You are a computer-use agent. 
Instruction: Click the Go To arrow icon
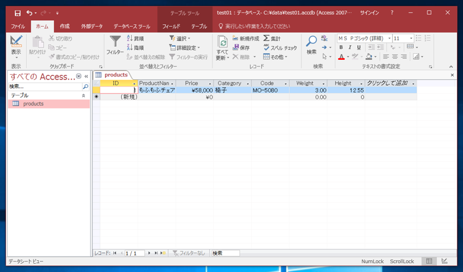tap(325, 47)
